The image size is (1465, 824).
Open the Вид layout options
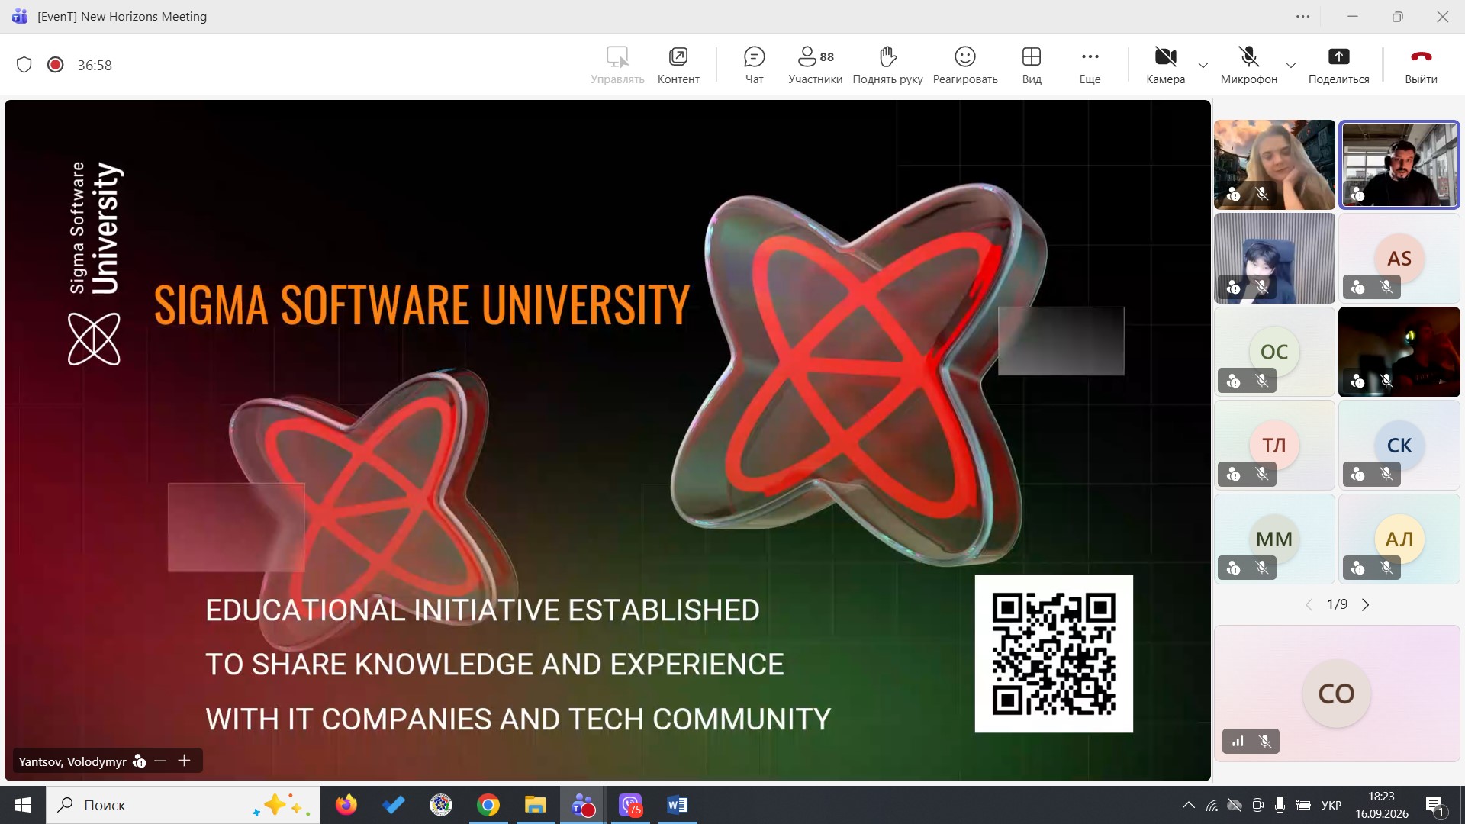(1032, 65)
